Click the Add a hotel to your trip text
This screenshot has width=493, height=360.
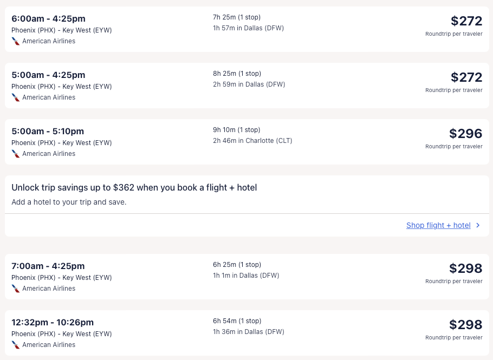[69, 202]
